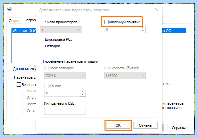Close the background System Configuration window
The width and height of the screenshot is (198, 138).
[x=189, y=9]
